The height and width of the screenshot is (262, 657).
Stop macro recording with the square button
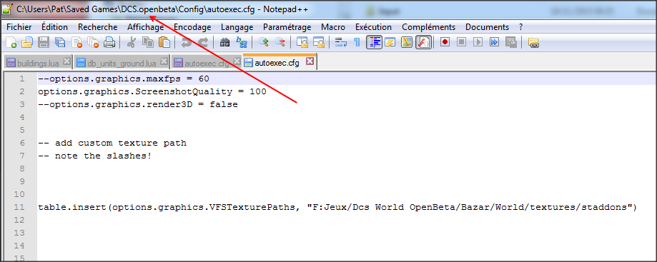point(461,42)
